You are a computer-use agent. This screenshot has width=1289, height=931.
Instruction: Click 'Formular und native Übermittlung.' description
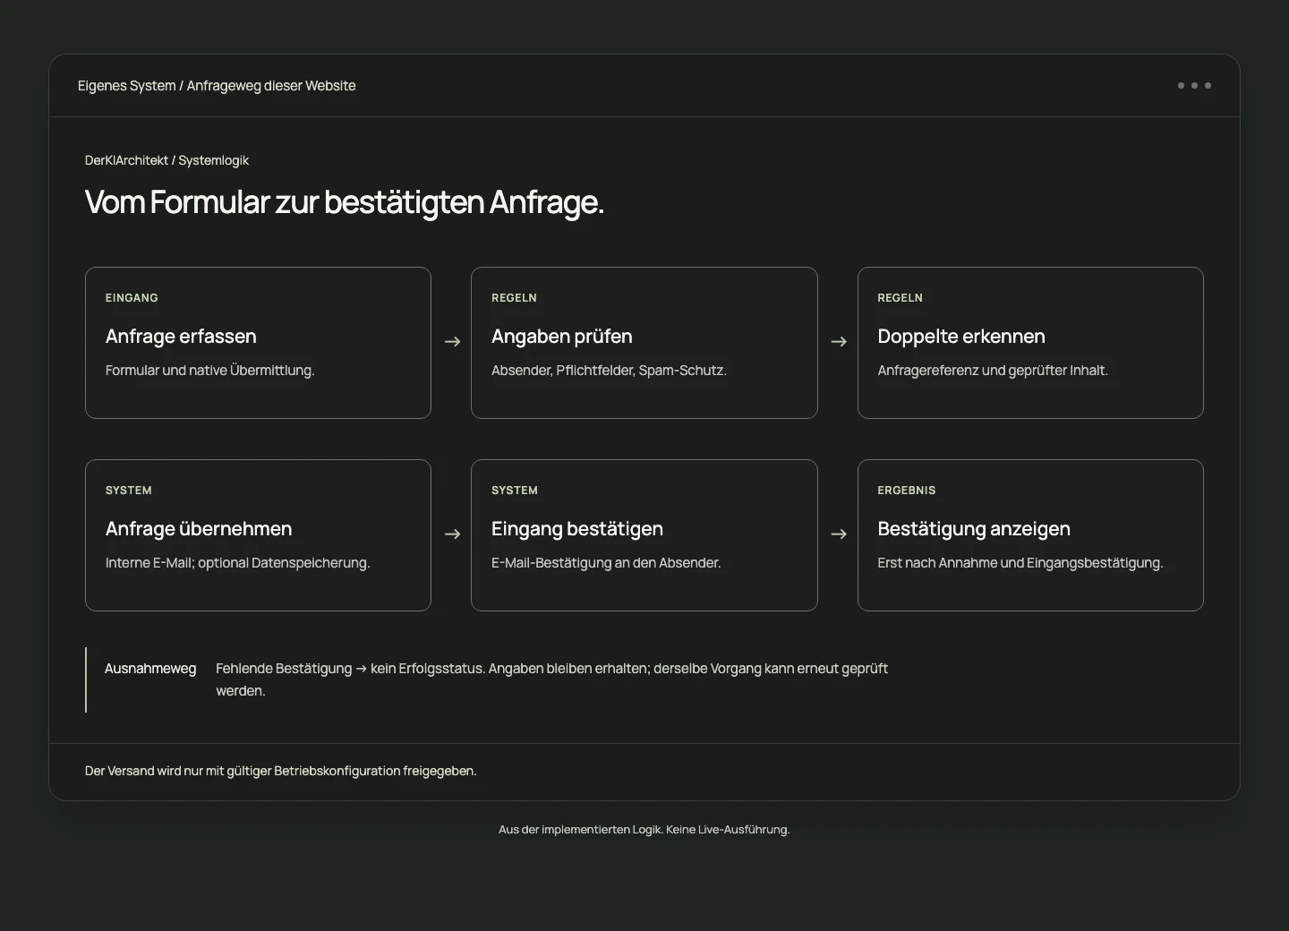pyautogui.click(x=210, y=371)
